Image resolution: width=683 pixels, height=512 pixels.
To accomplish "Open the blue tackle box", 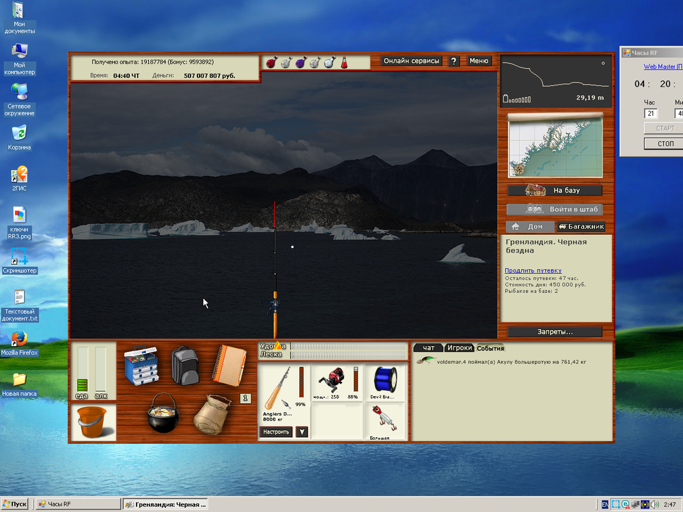I will click(x=142, y=367).
